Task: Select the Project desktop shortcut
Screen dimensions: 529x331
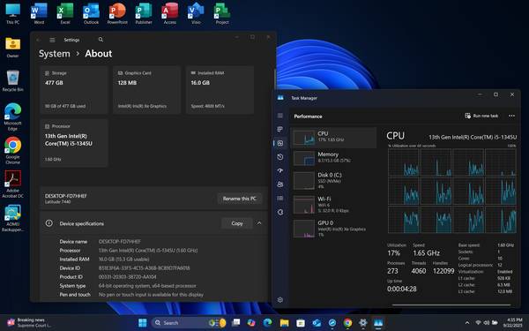Action: 222,14
